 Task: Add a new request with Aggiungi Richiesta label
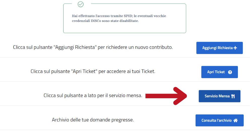(217, 48)
